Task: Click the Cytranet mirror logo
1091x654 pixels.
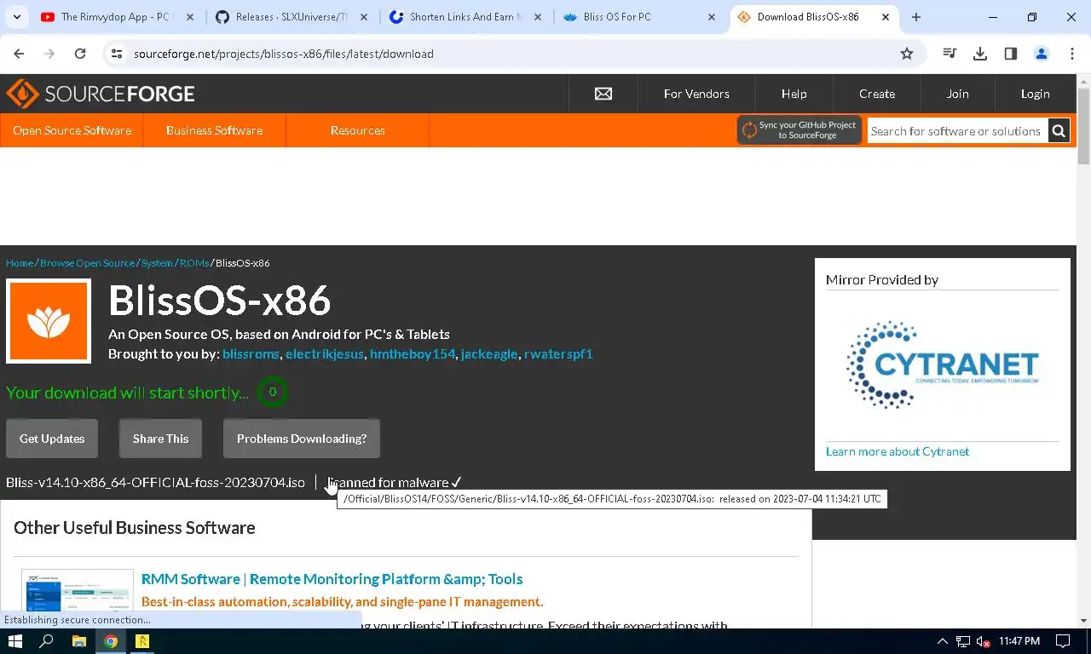Action: 943,364
